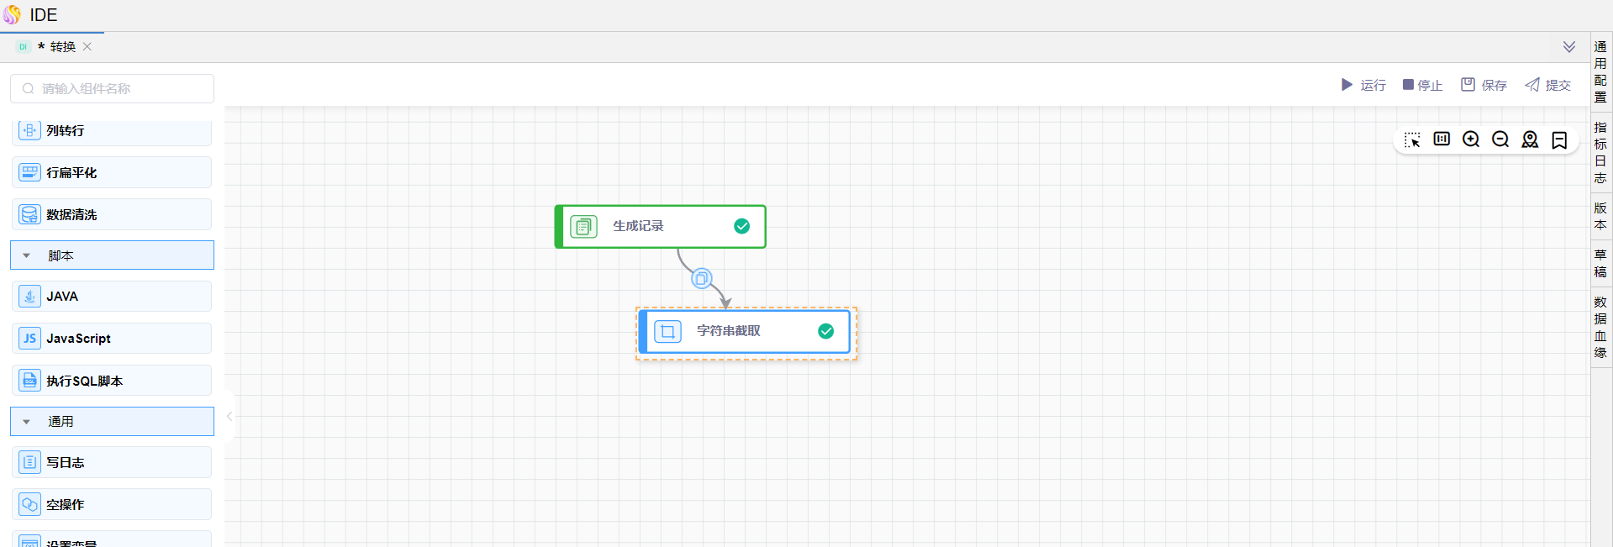Zoom out on the canvas

click(1500, 139)
